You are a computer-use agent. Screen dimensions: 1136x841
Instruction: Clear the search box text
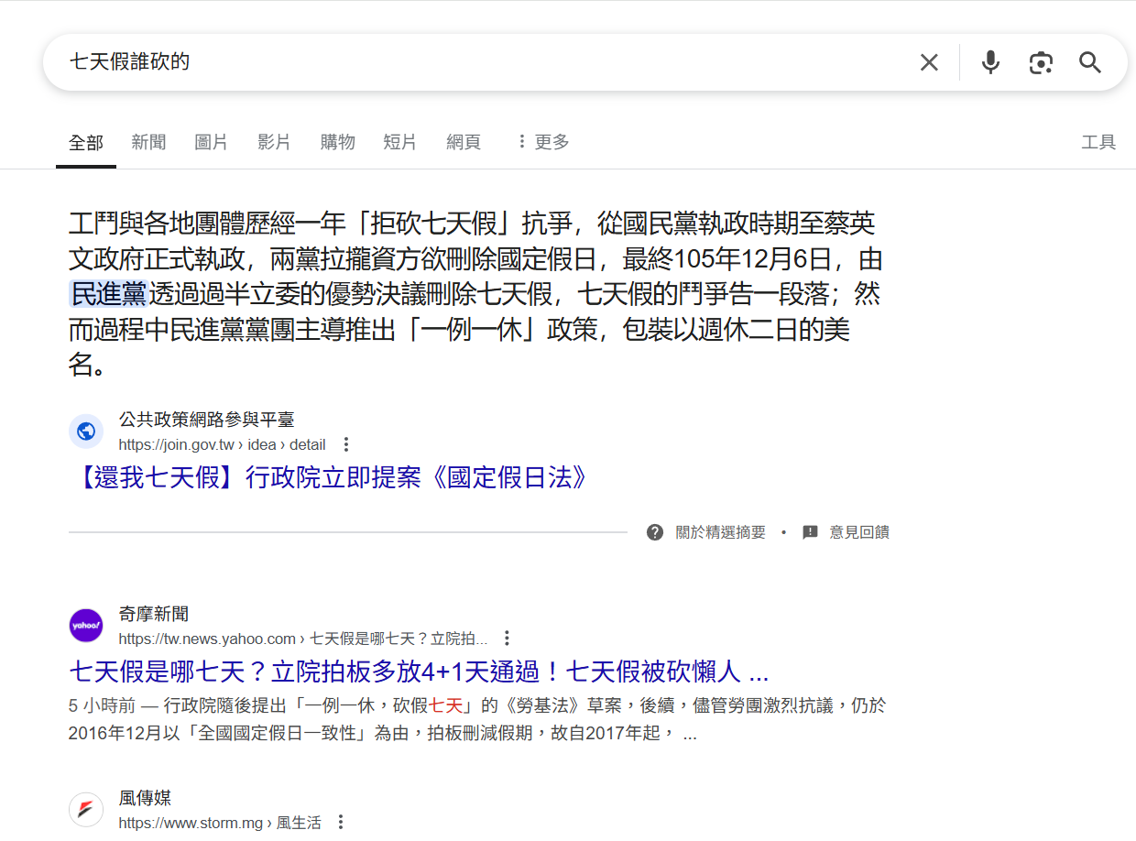(929, 62)
